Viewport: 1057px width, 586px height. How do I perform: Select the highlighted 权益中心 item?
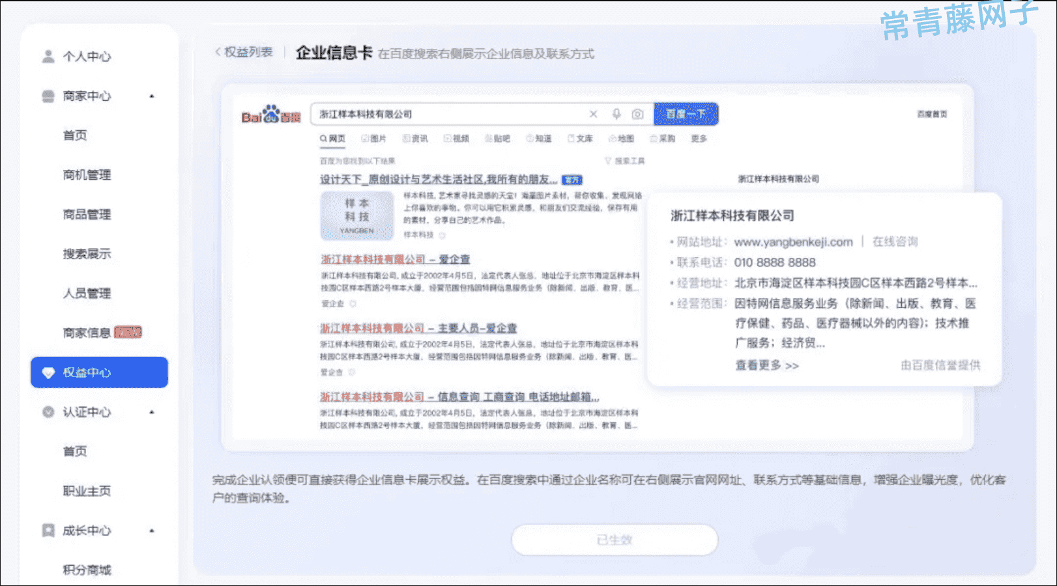click(99, 372)
